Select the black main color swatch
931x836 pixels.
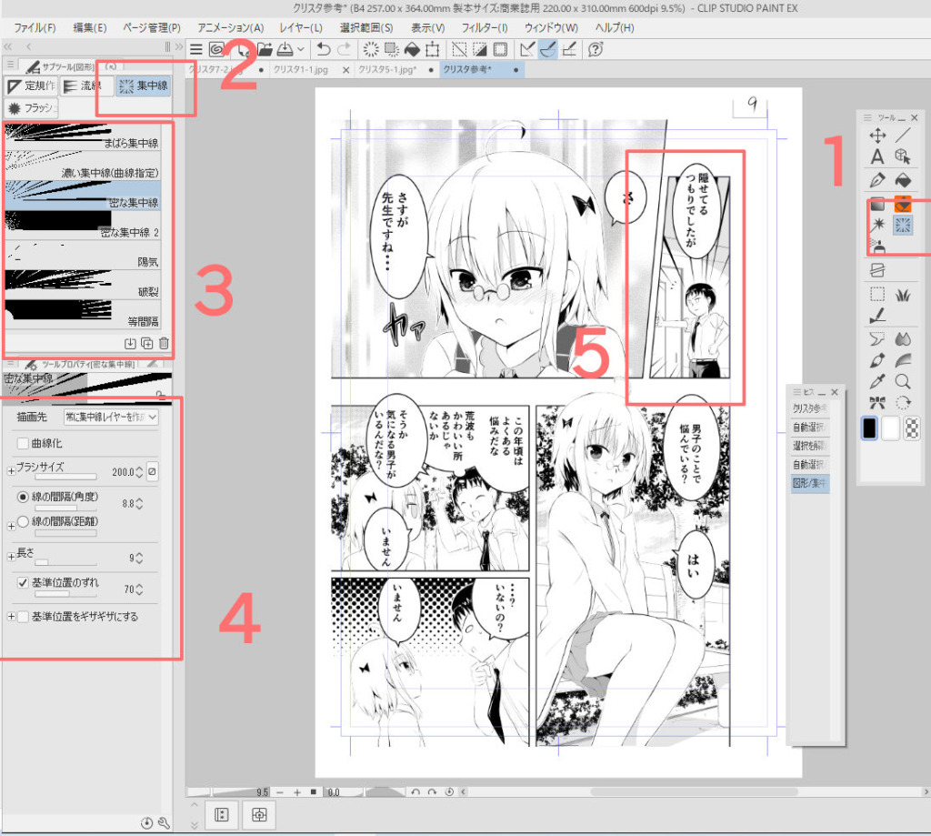(x=869, y=428)
